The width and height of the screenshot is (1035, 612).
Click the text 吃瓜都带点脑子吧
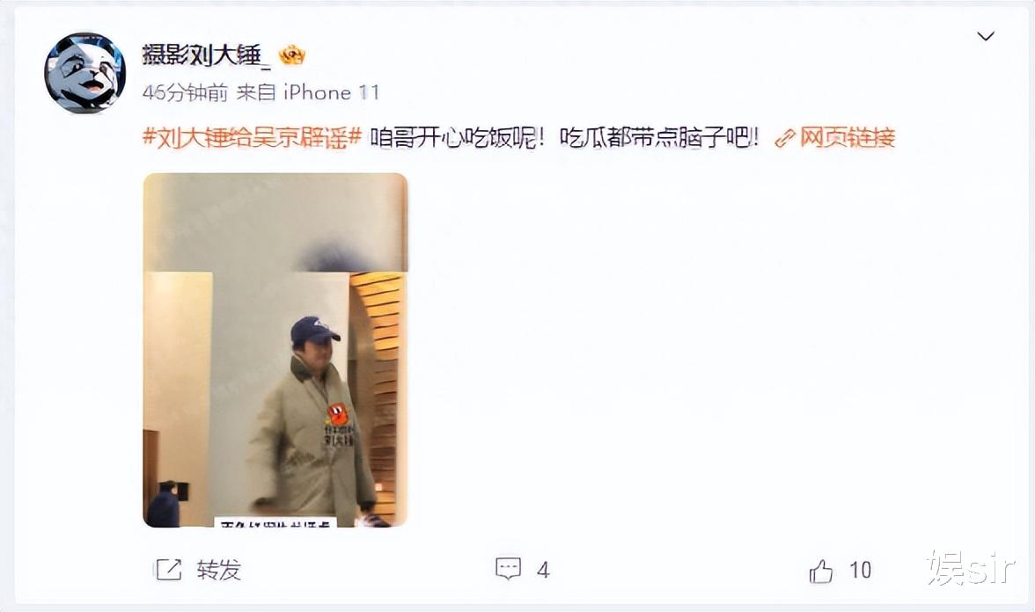(x=658, y=138)
